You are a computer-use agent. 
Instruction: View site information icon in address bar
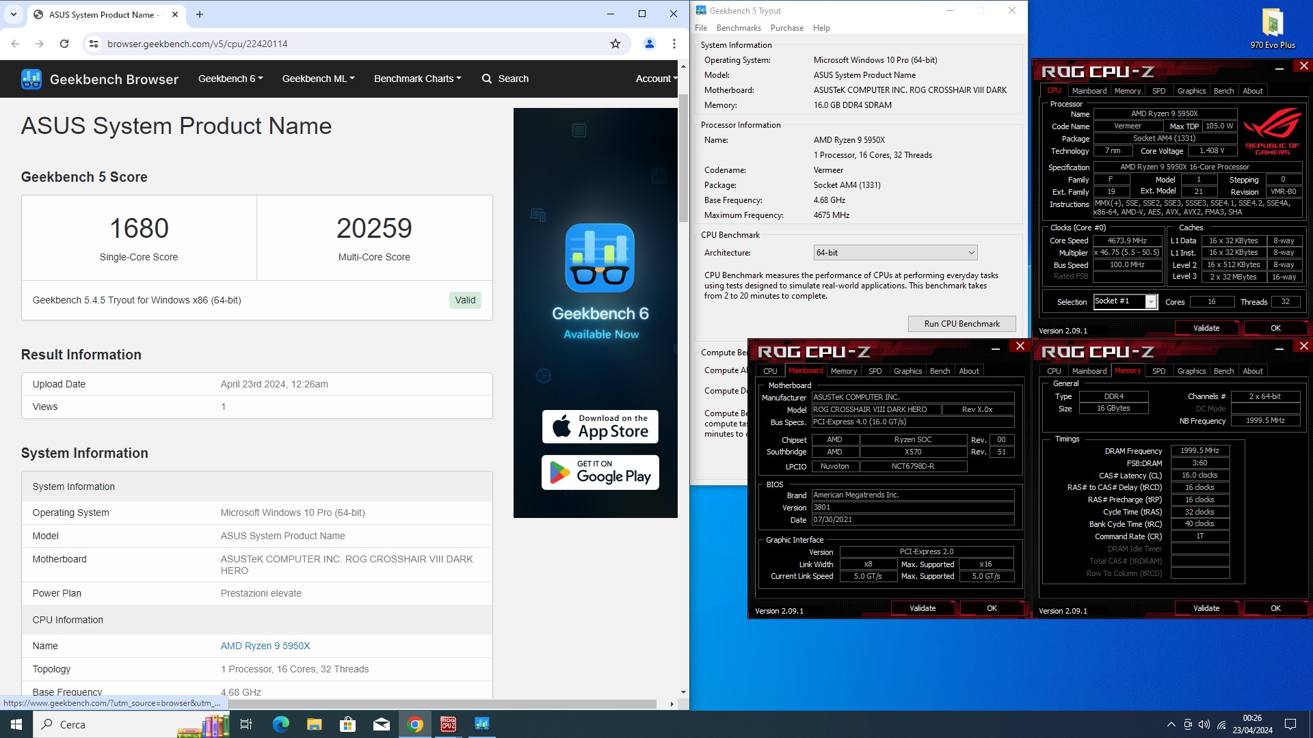pos(93,44)
